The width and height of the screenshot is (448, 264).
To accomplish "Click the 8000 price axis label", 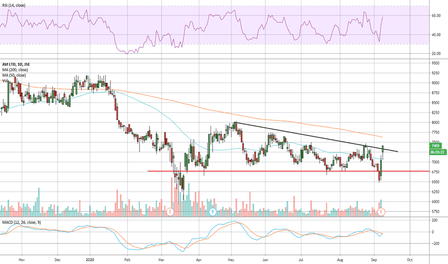I will coord(436,123).
